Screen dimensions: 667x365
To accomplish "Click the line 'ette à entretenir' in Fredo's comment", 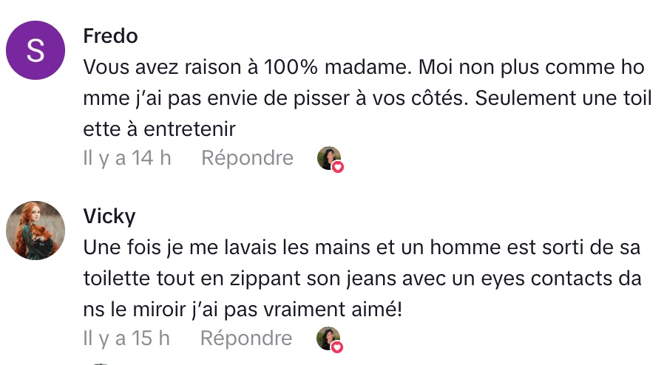I will (159, 129).
